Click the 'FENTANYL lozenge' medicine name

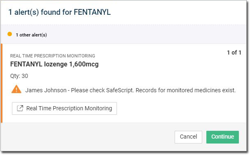[39, 64]
